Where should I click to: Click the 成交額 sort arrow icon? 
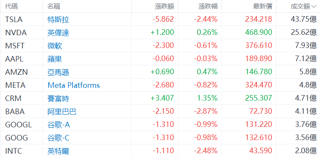(314, 7)
